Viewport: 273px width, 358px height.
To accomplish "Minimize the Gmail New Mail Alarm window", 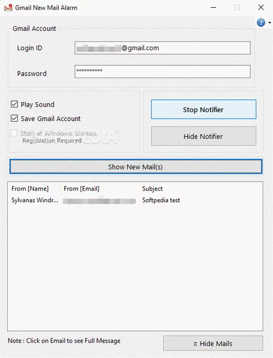I will 213,8.
